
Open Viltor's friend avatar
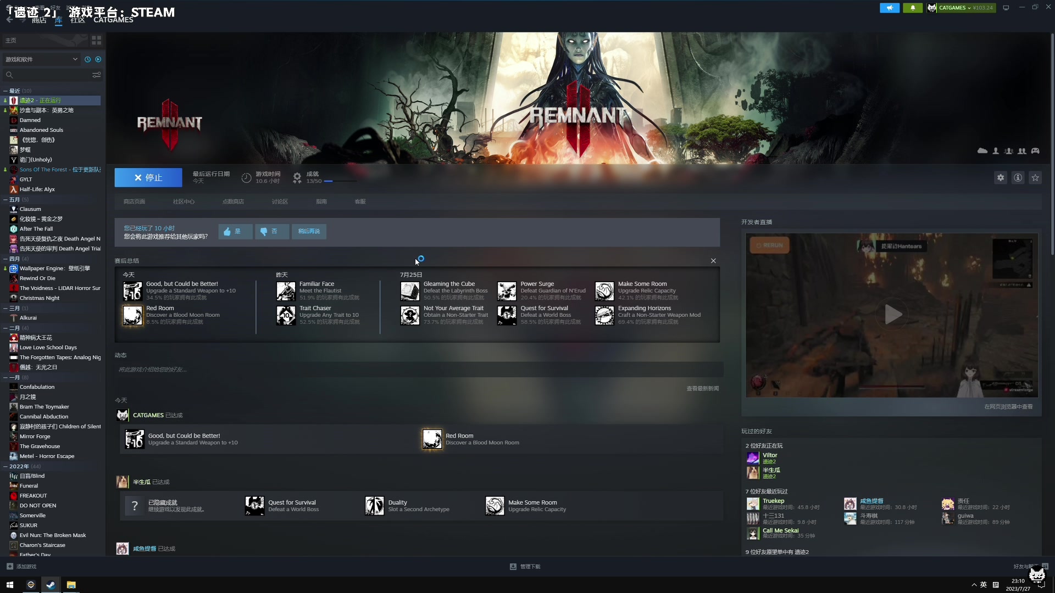click(753, 458)
